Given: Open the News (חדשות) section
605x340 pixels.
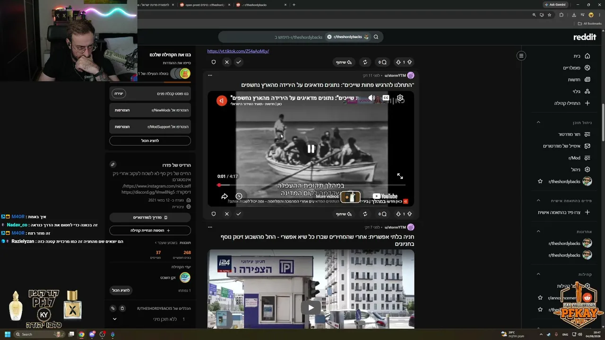Looking at the screenshot, I should pos(579,79).
